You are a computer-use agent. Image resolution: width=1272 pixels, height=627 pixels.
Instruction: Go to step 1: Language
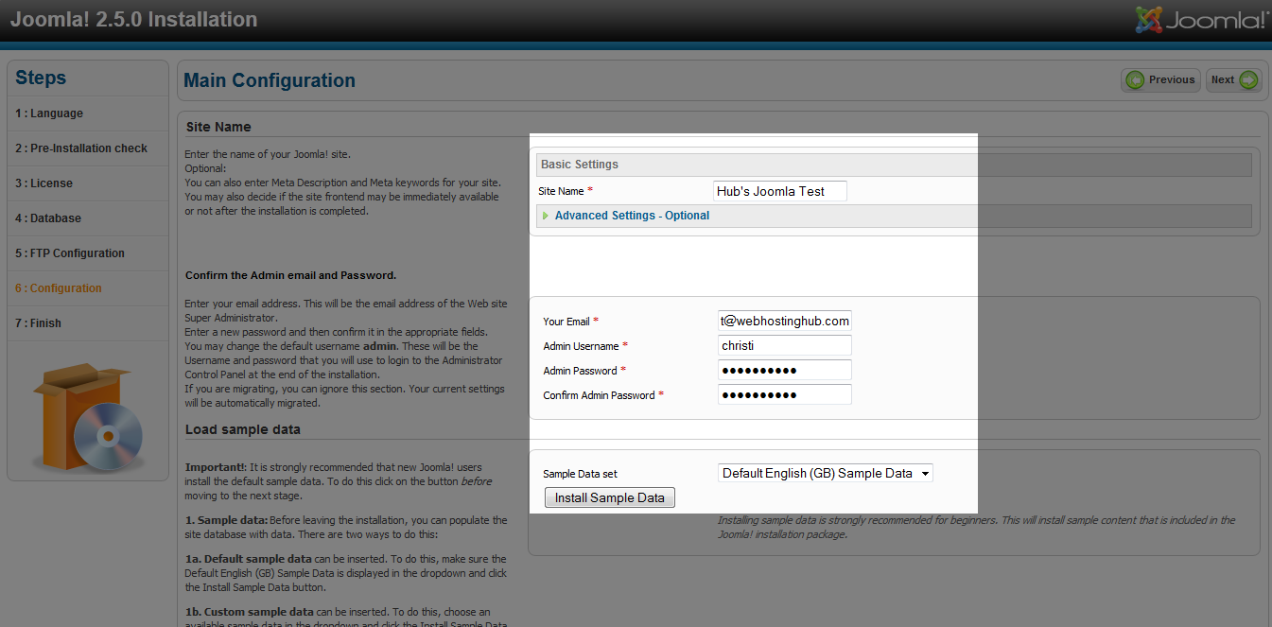point(49,113)
